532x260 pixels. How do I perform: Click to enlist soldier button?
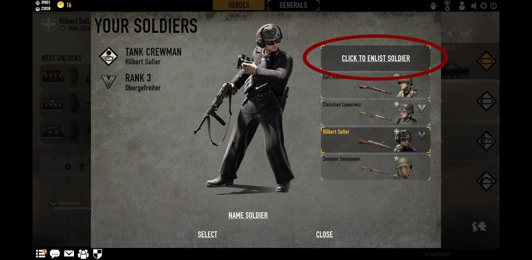point(376,58)
